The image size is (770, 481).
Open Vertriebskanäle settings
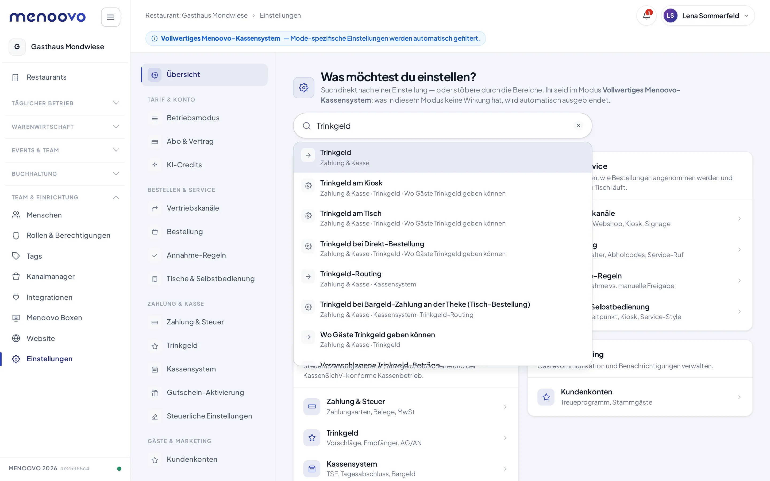[x=205, y=208]
